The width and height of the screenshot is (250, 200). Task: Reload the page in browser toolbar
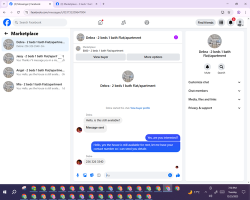click(18, 12)
